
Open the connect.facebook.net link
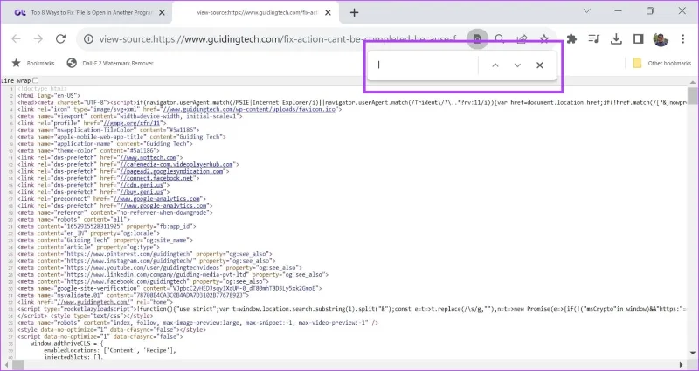point(156,178)
